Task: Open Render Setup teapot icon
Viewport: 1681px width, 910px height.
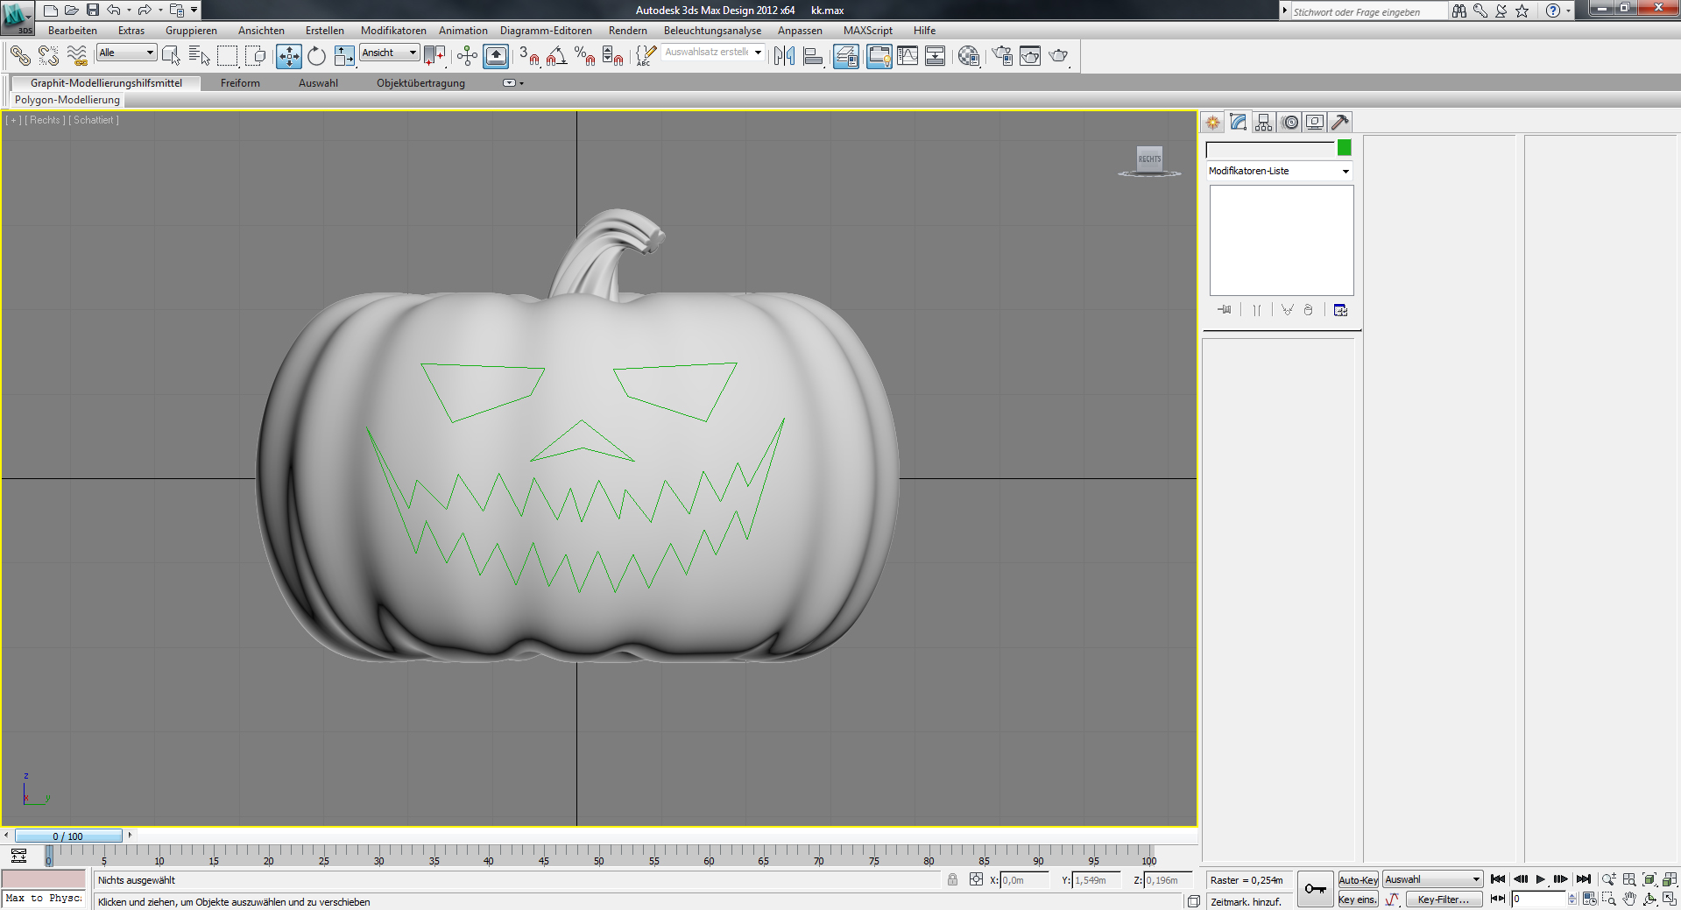Action: 1002,56
